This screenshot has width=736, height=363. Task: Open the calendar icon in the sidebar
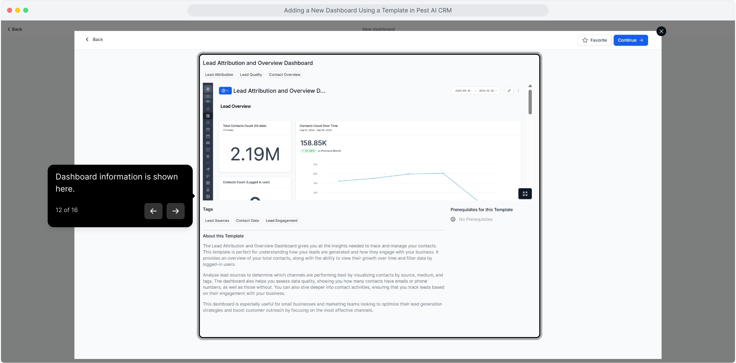tap(208, 129)
